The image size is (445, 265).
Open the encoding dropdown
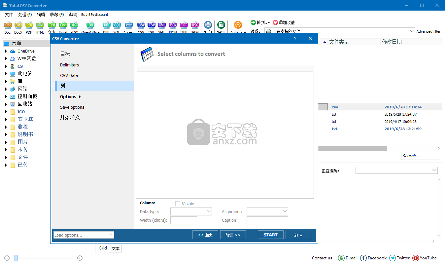pos(396,170)
